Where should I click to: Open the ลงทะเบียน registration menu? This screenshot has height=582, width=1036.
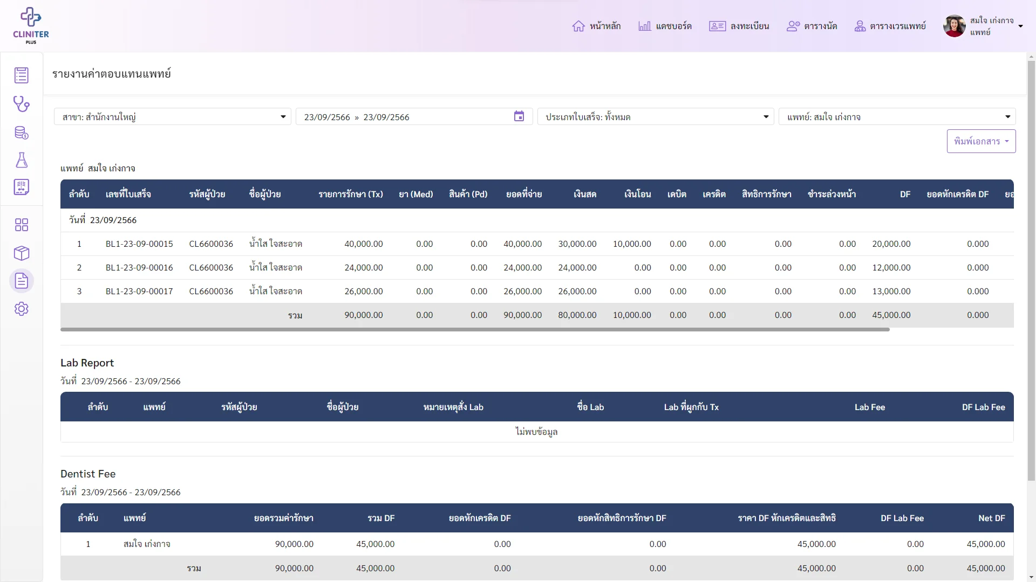pos(739,26)
